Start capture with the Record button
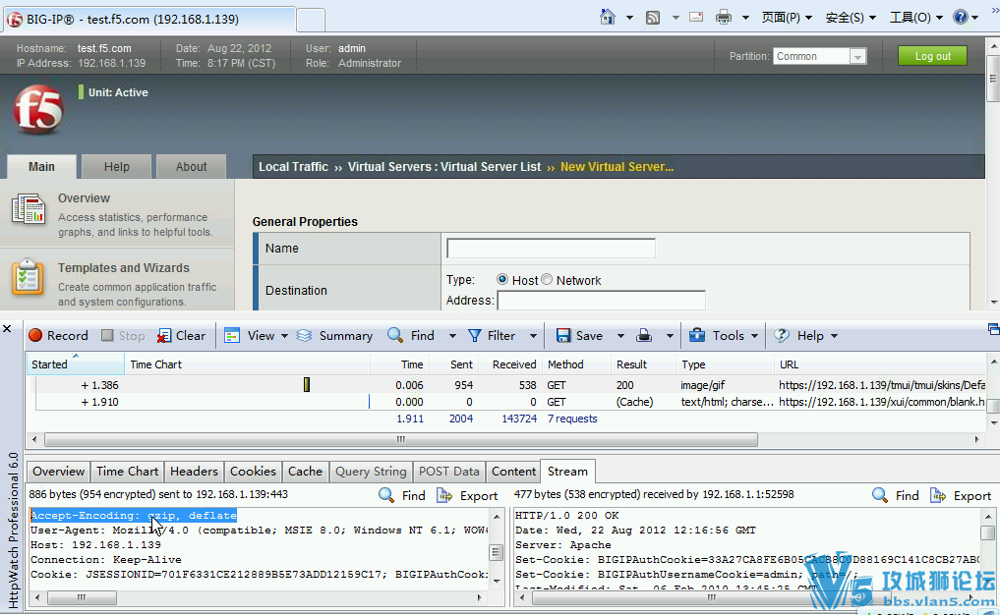This screenshot has height=615, width=1000. pos(58,336)
